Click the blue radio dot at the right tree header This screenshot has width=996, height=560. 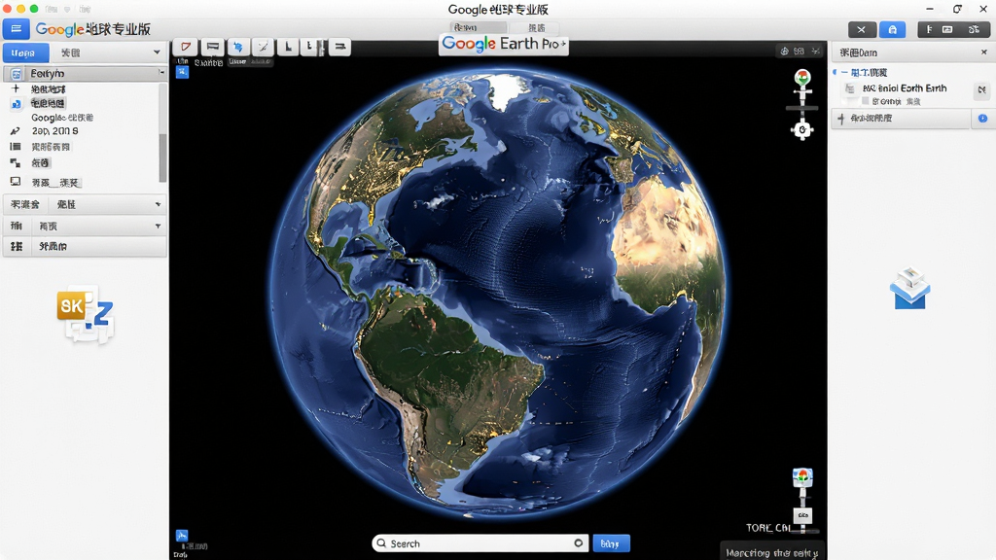pyautogui.click(x=835, y=72)
